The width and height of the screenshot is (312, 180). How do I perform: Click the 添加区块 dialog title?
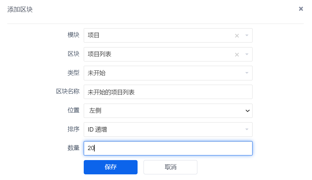pyautogui.click(x=20, y=9)
